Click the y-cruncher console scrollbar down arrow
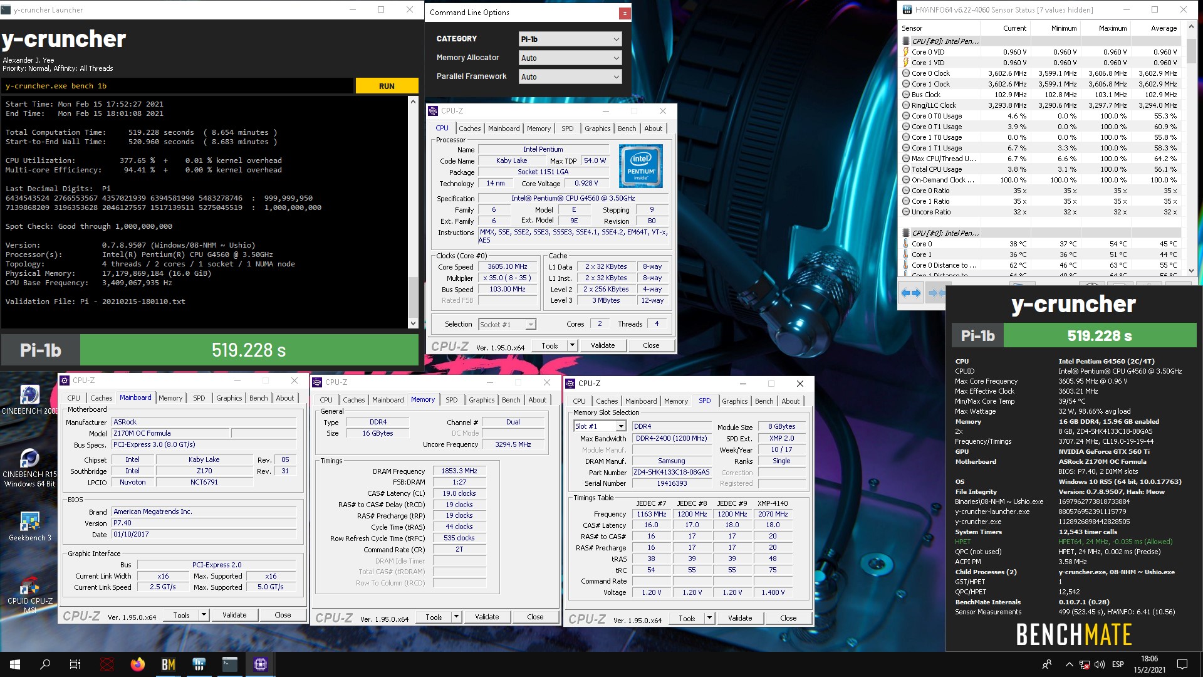Image resolution: width=1203 pixels, height=677 pixels. pos(413,323)
